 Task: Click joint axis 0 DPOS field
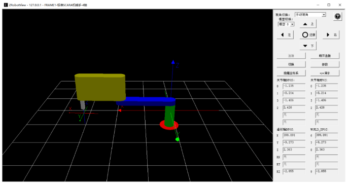tap(294, 86)
